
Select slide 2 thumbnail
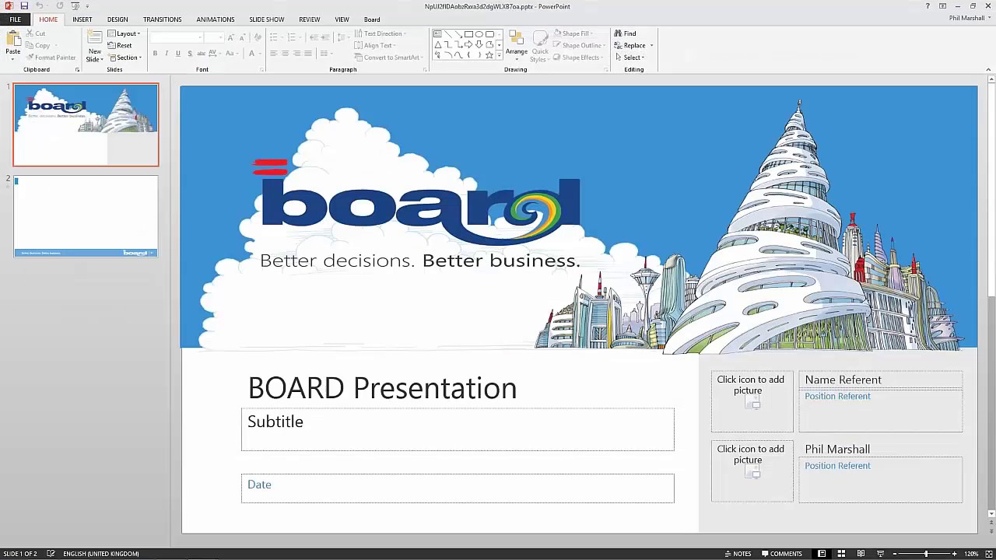(x=86, y=216)
